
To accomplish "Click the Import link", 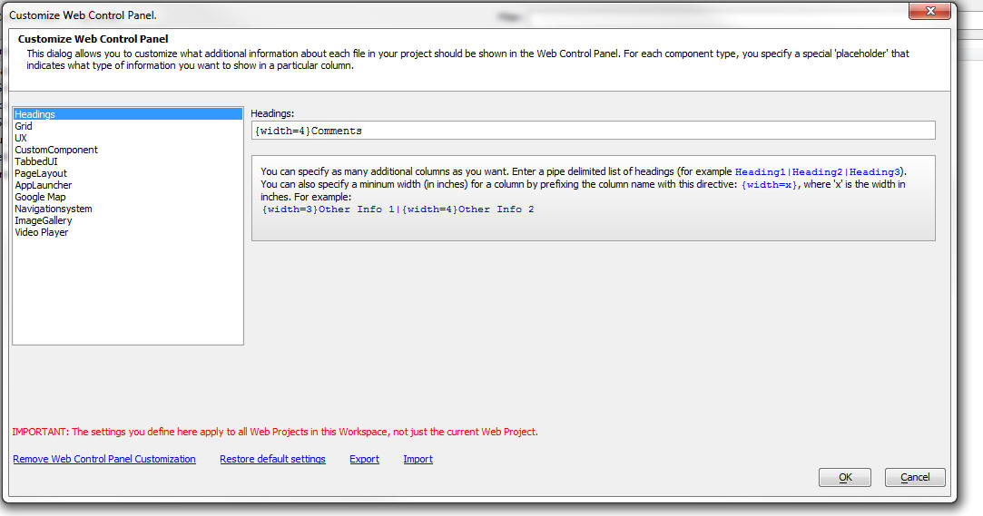I will tap(418, 459).
